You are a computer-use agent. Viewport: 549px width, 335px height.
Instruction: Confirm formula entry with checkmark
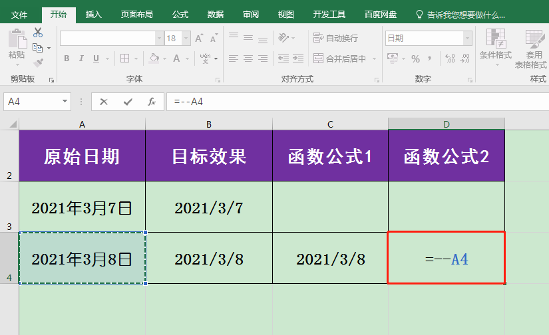click(x=128, y=102)
